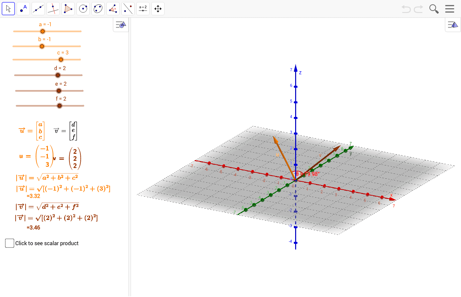Viewport: 461px width, 297px height.
Task: Click the v = (2,2,2) column vector
Action: point(67,158)
